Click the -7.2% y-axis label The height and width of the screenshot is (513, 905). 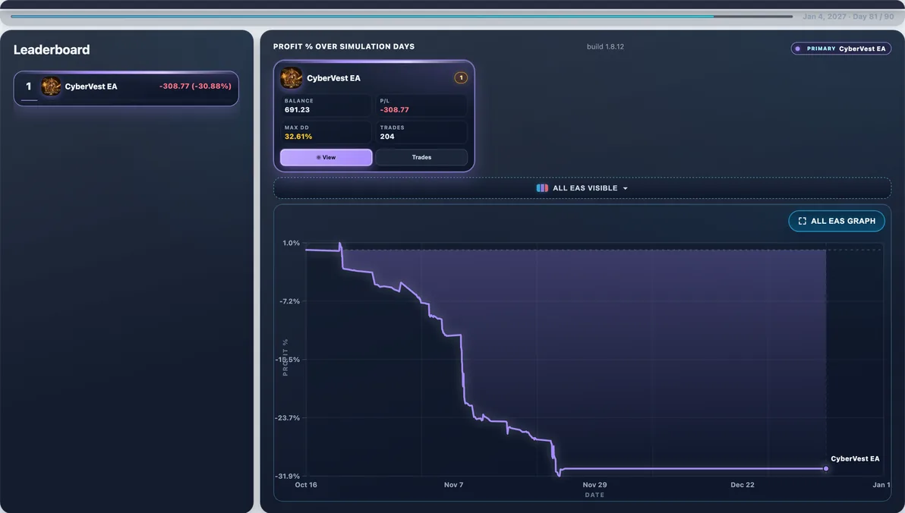pyautogui.click(x=290, y=301)
